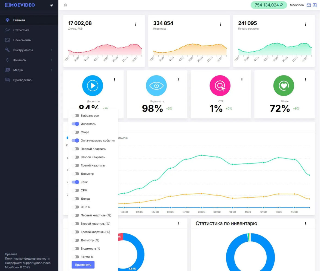Disable the Клик toggle switch
This screenshot has height=271, width=320.
(75, 182)
